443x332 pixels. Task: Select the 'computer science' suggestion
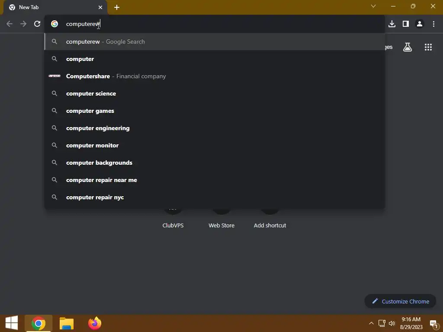click(215, 93)
